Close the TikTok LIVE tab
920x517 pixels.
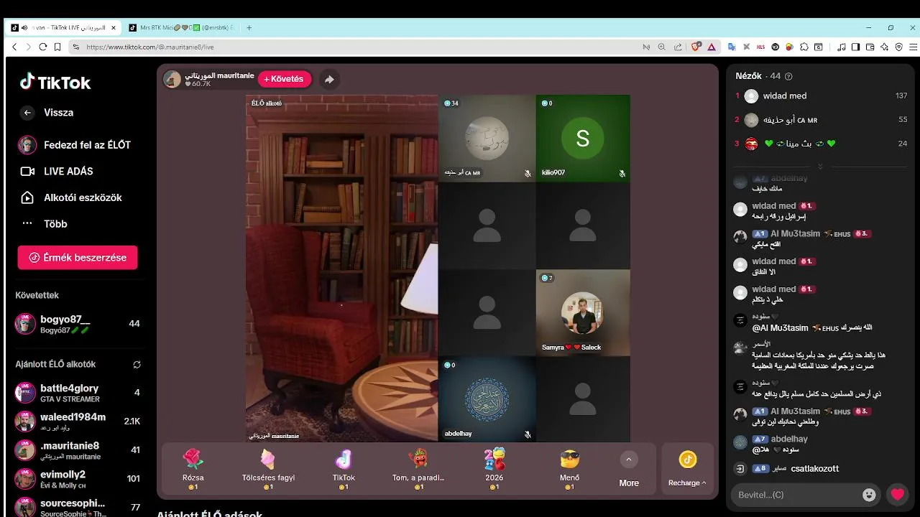[x=113, y=28]
